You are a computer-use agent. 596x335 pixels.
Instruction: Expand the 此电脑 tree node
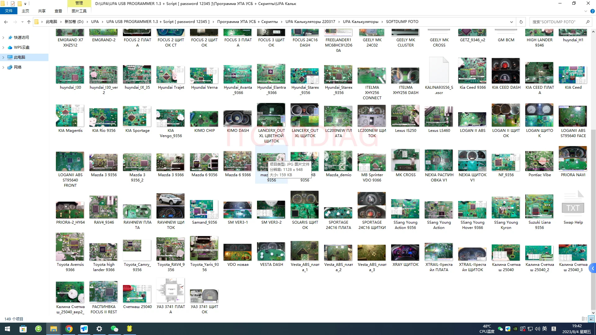tap(3, 57)
